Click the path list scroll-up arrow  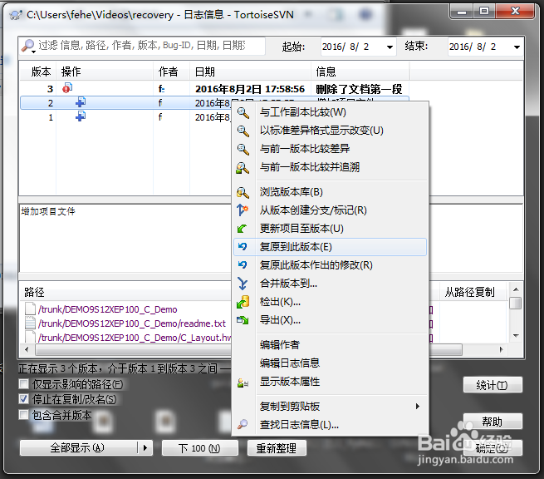(x=516, y=289)
